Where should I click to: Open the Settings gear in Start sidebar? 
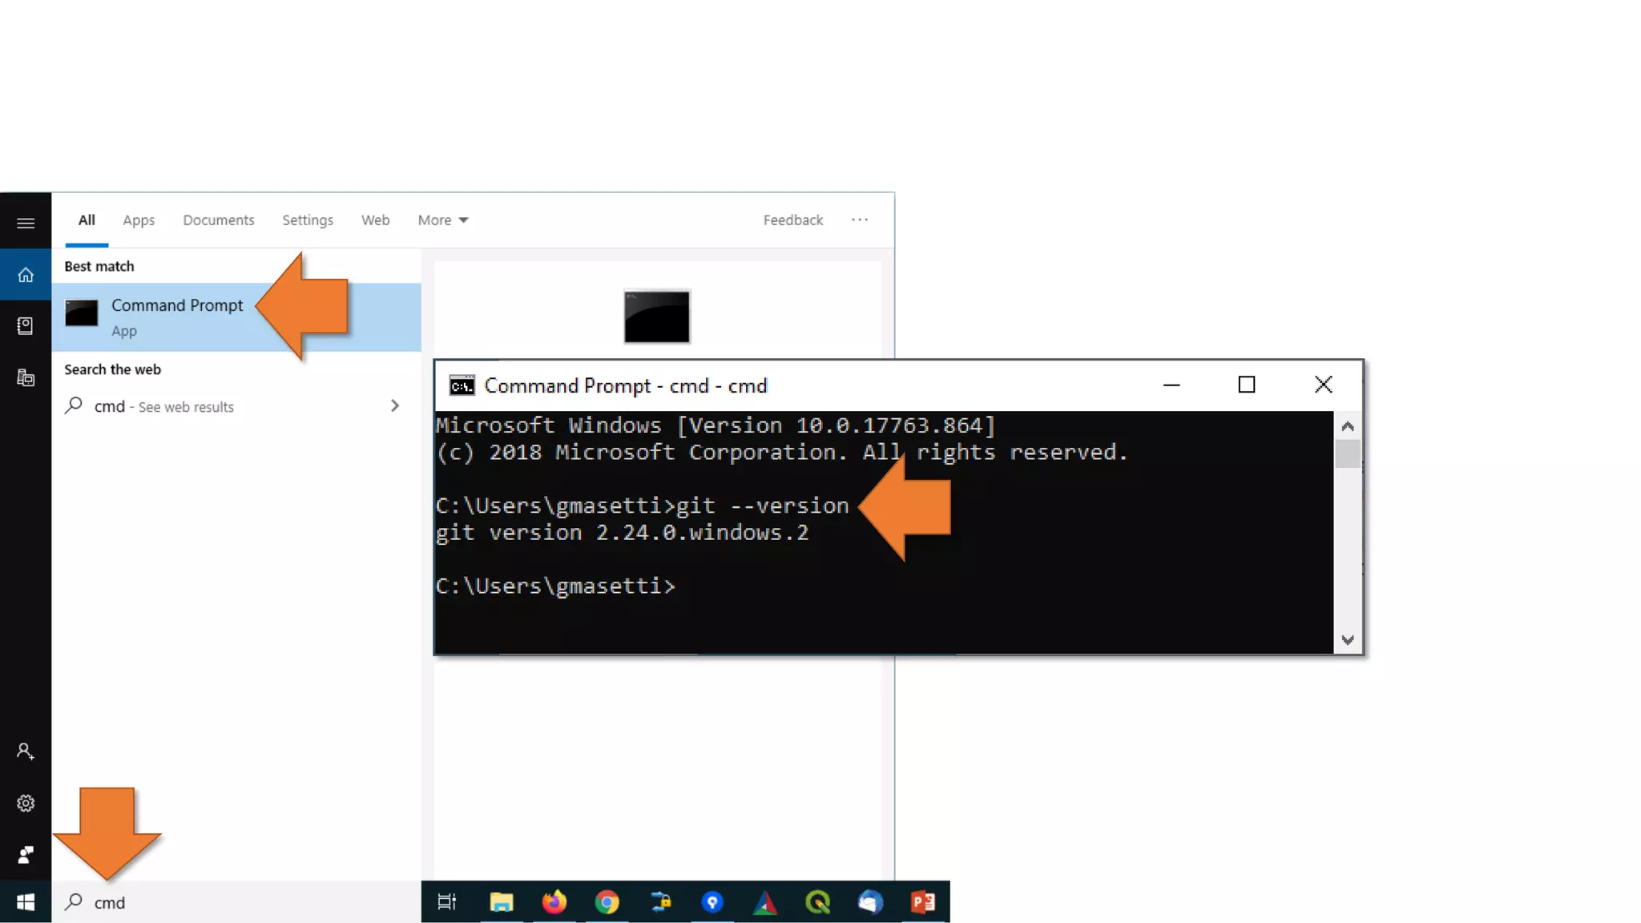pos(26,803)
